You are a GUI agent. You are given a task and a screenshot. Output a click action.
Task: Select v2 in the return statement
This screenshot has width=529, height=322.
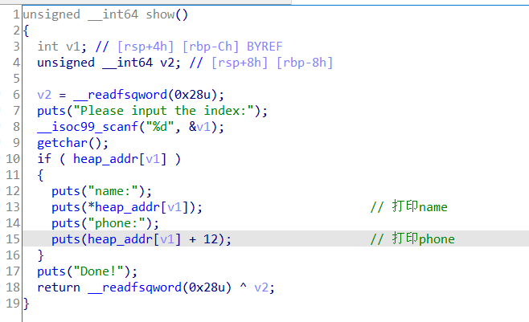click(x=261, y=287)
